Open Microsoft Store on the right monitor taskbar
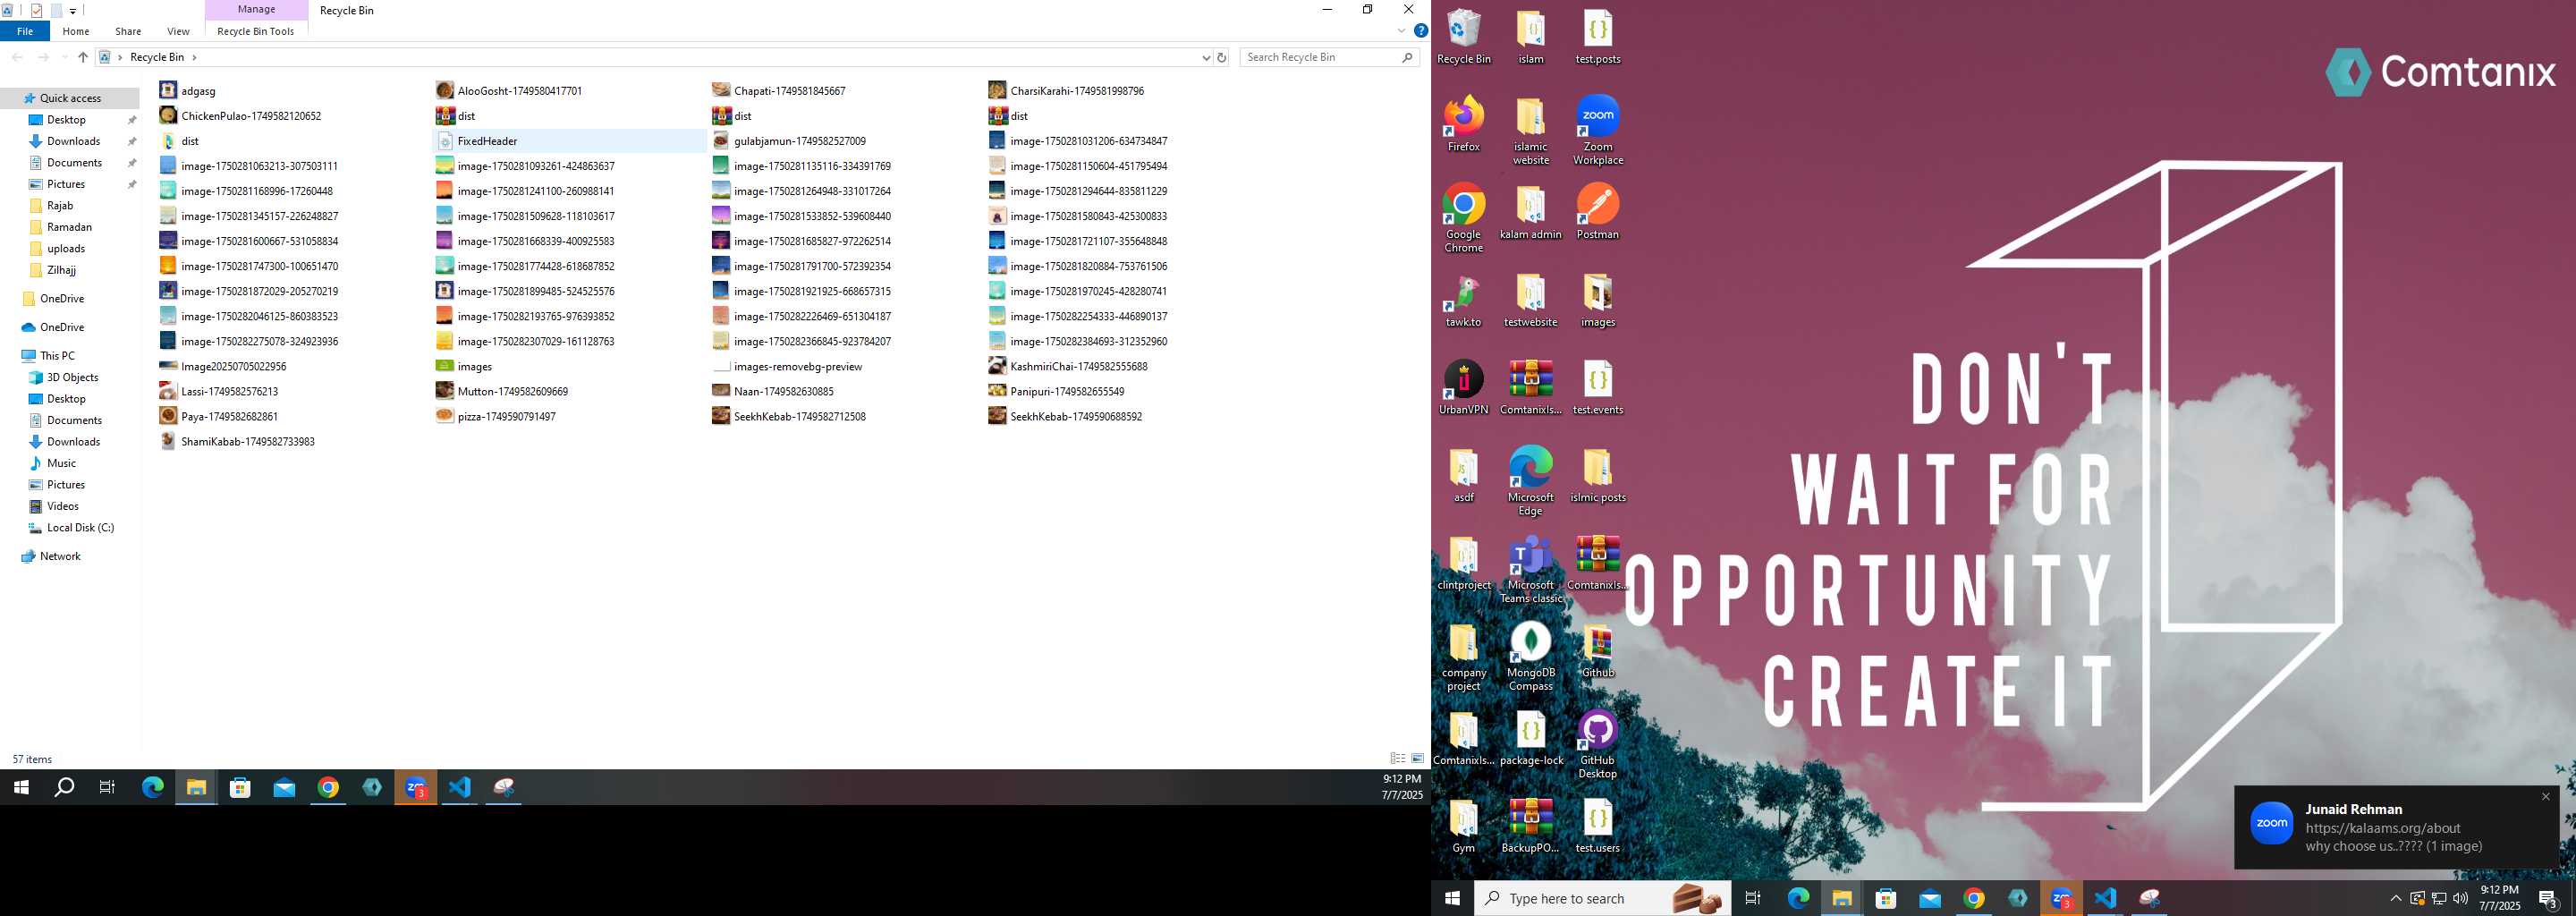The height and width of the screenshot is (916, 2576). [1886, 898]
